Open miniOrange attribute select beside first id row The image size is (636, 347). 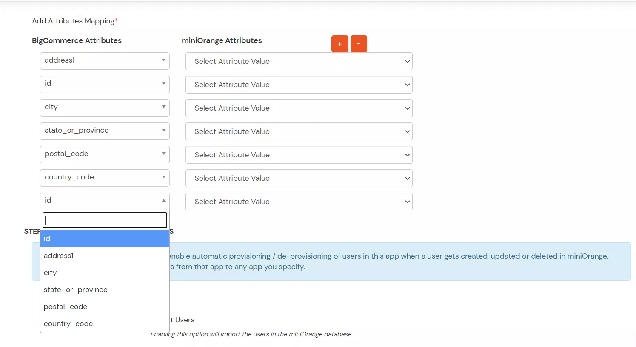299,85
